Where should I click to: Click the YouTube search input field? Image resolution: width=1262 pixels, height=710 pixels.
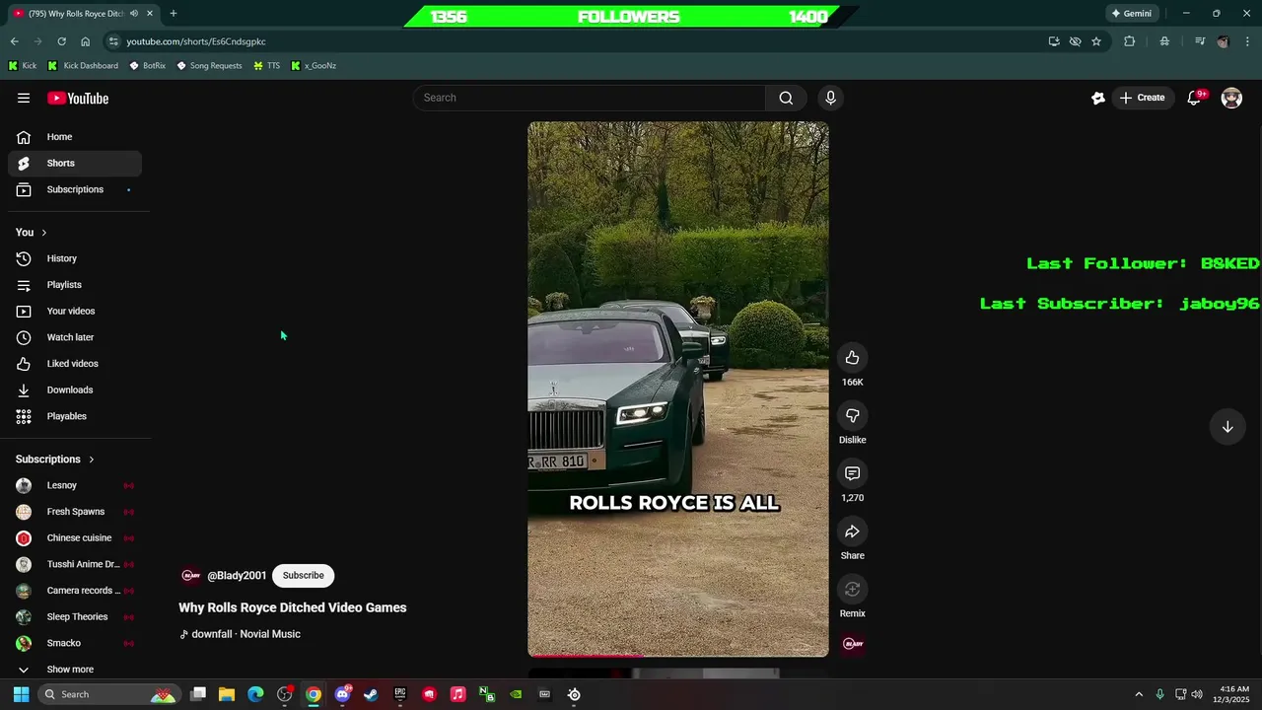point(590,98)
